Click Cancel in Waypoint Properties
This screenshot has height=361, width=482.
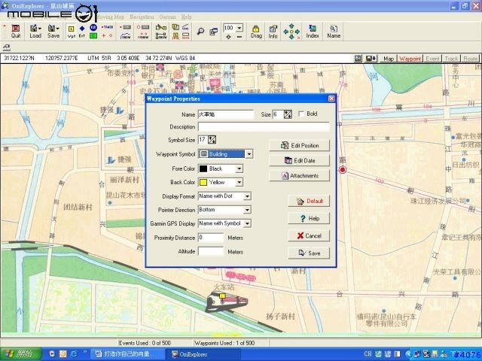point(309,235)
